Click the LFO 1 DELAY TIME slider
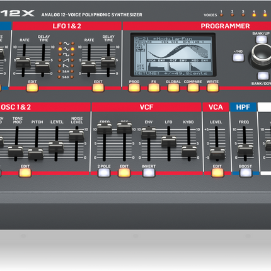Screen dimensions: 271x271 click(x=43, y=67)
